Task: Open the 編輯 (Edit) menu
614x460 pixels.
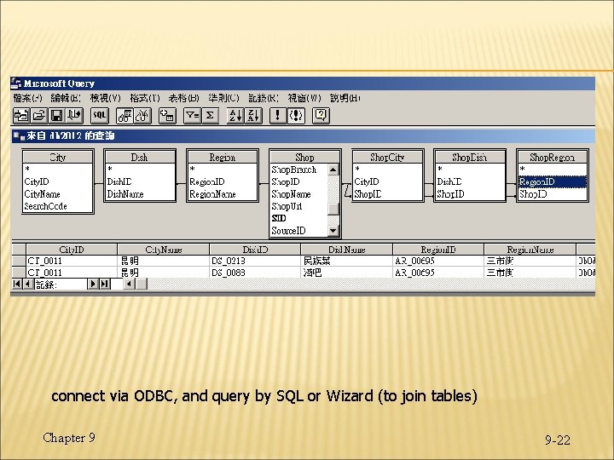Action: [66, 98]
